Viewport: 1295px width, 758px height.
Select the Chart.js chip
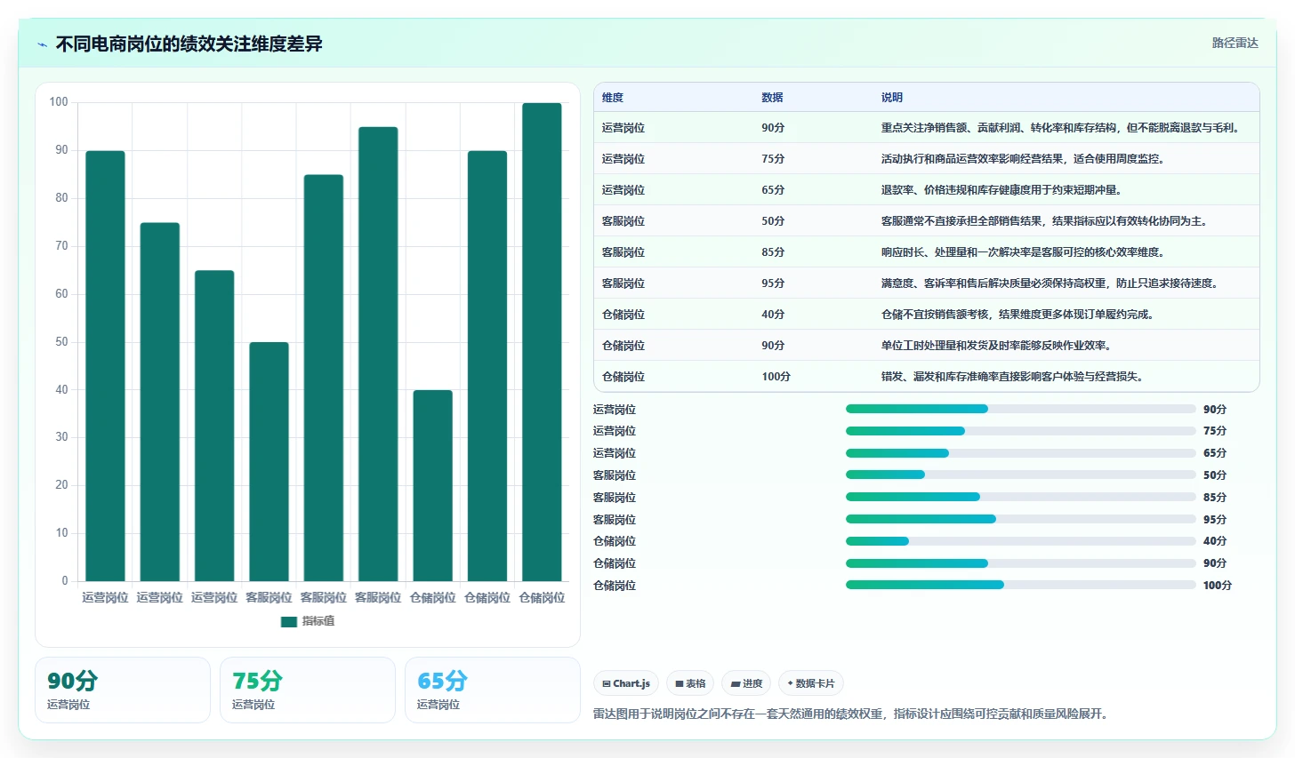click(626, 683)
